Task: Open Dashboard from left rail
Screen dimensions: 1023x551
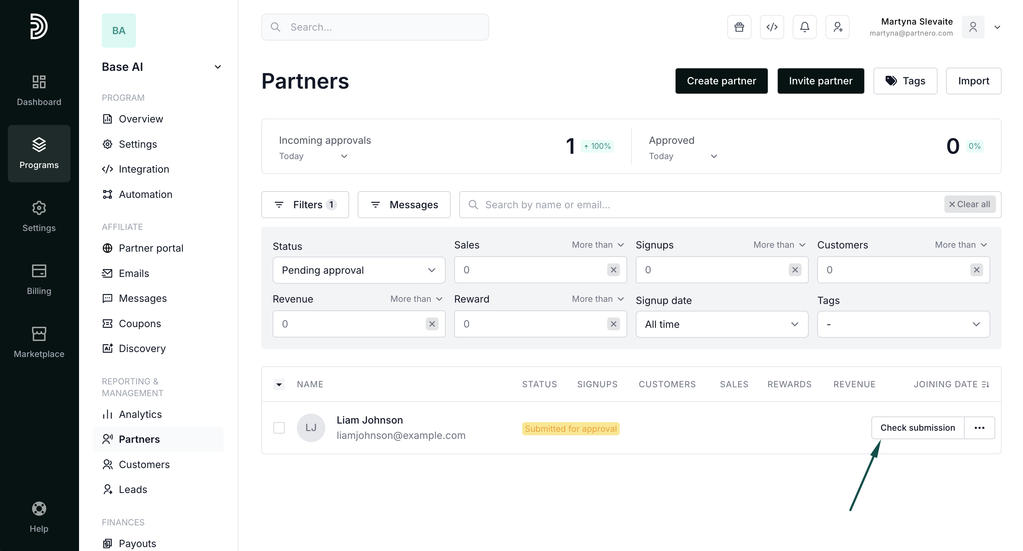Action: [x=39, y=90]
